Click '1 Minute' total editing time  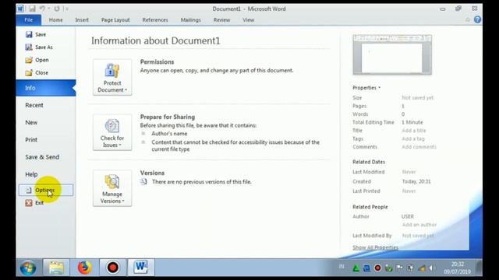(x=412, y=122)
